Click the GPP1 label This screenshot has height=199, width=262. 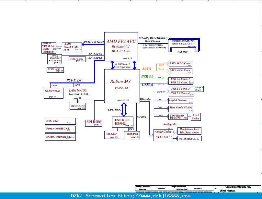(x=54, y=85)
